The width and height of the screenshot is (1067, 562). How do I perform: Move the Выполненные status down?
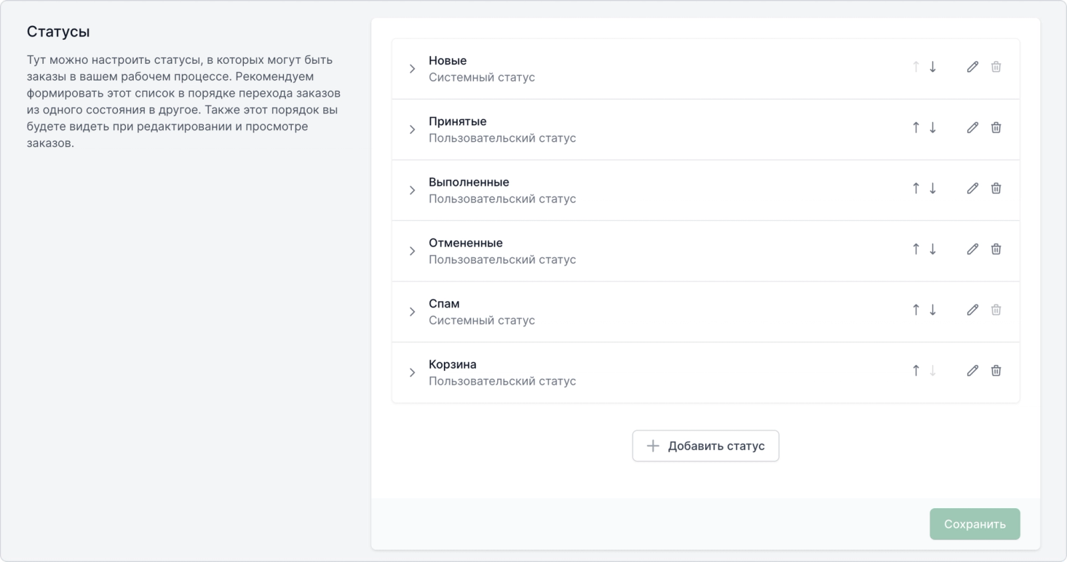[x=932, y=188]
